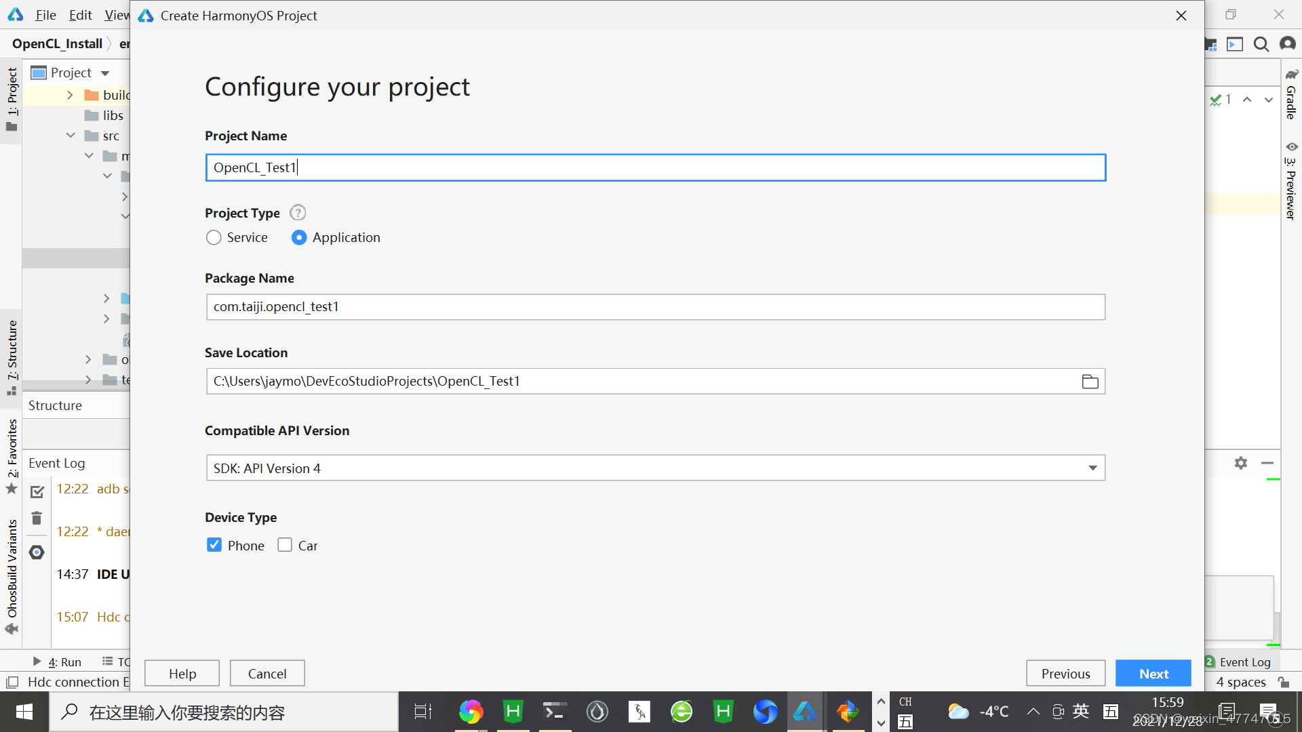
Task: Click the Event Log settings gear icon
Action: pyautogui.click(x=1240, y=463)
